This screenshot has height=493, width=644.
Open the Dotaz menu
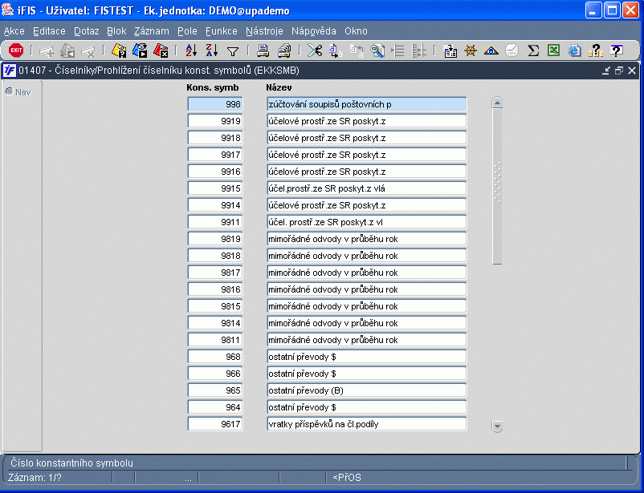[x=86, y=31]
